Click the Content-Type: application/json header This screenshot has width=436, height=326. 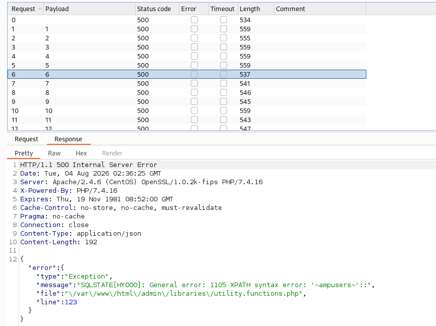point(81,233)
